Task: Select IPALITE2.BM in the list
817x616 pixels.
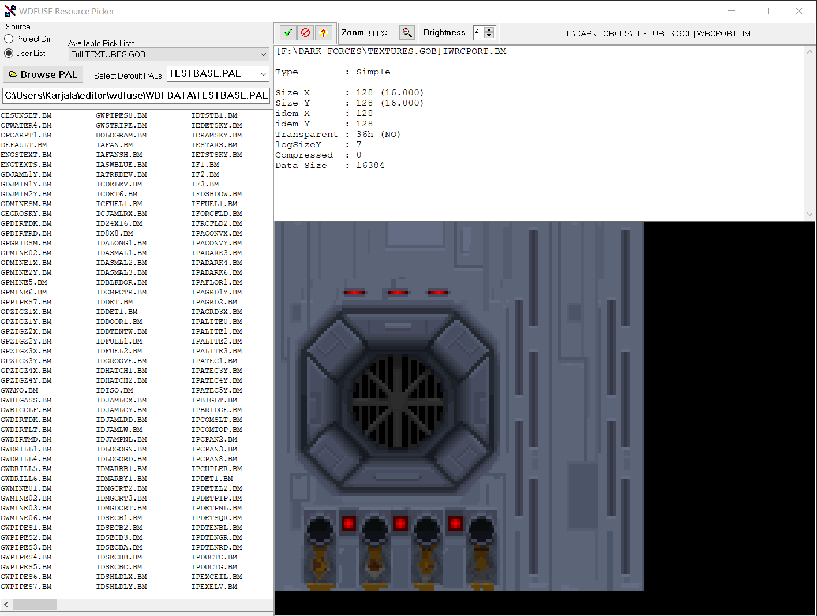Action: point(216,341)
